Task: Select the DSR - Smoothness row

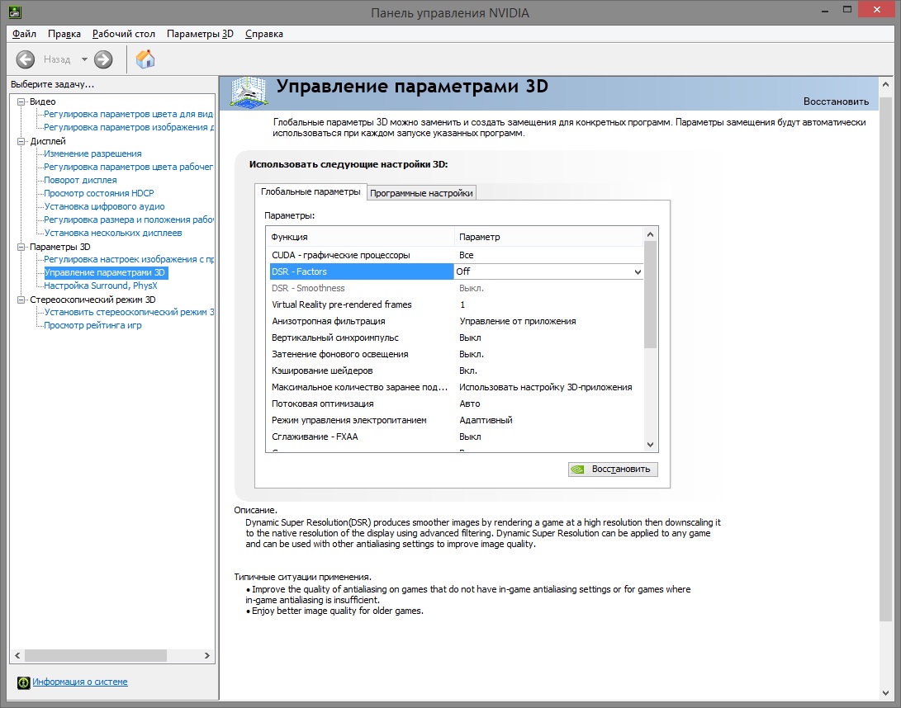Action: pyautogui.click(x=456, y=288)
